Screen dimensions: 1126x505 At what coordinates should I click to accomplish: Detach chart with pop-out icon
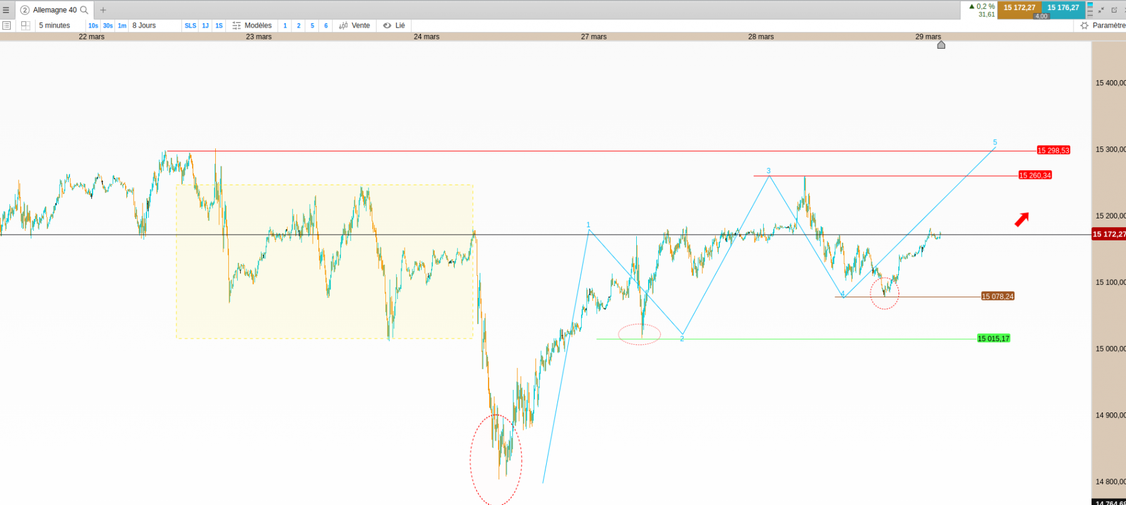coord(1114,10)
